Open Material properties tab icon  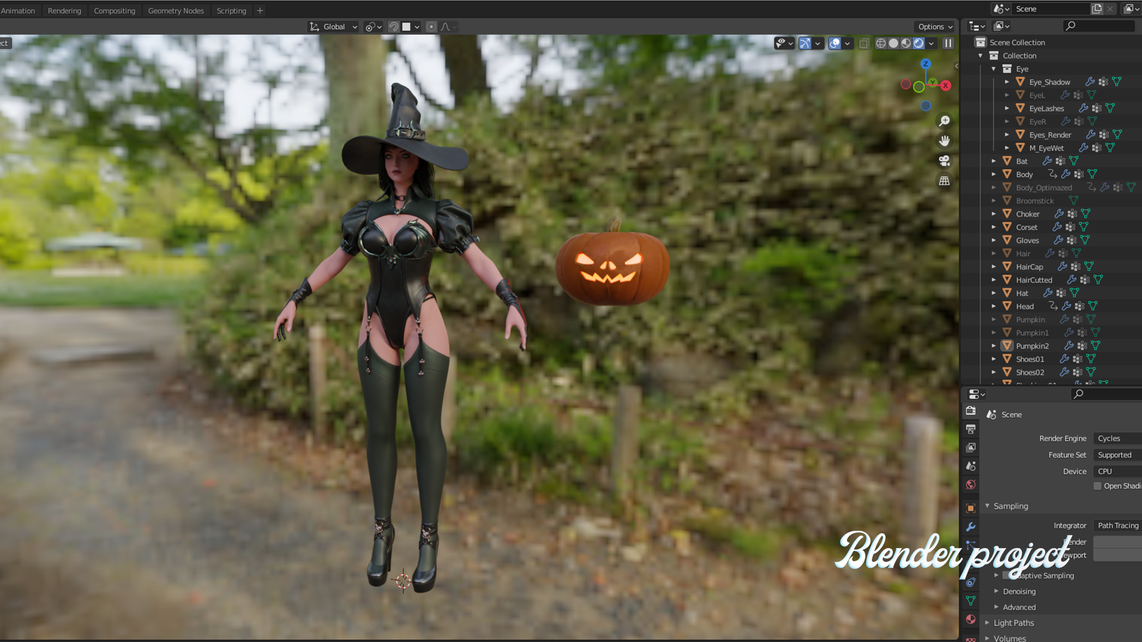[971, 619]
